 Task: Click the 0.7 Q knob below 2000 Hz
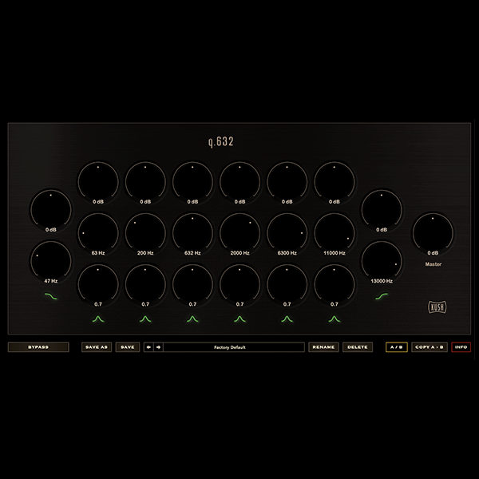pos(239,285)
